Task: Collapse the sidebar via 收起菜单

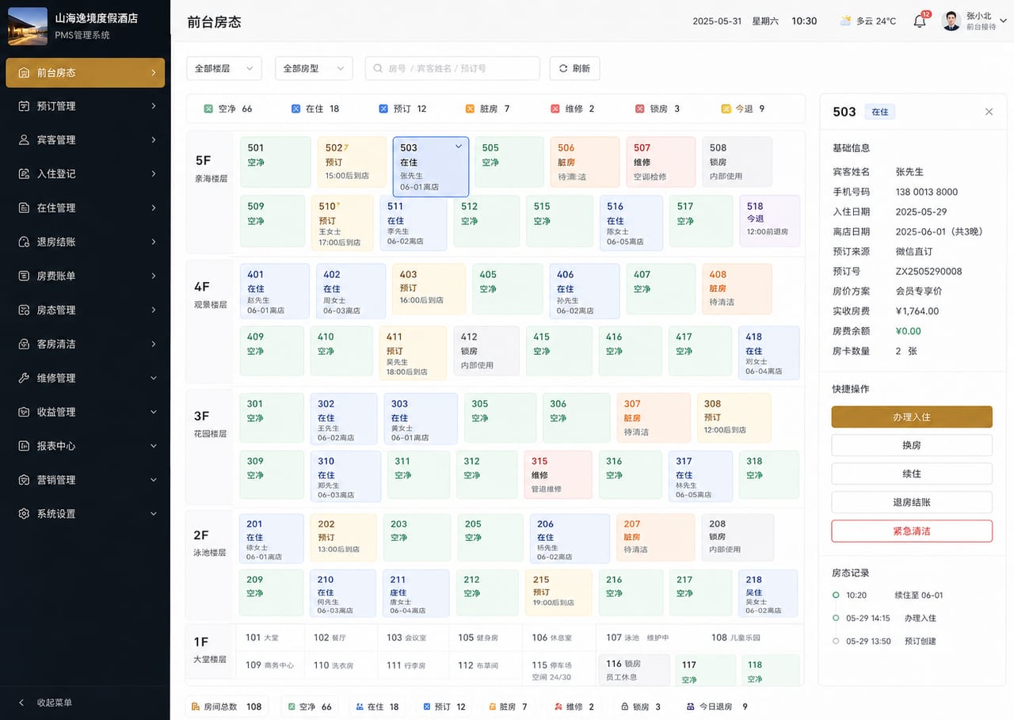Action: [47, 703]
